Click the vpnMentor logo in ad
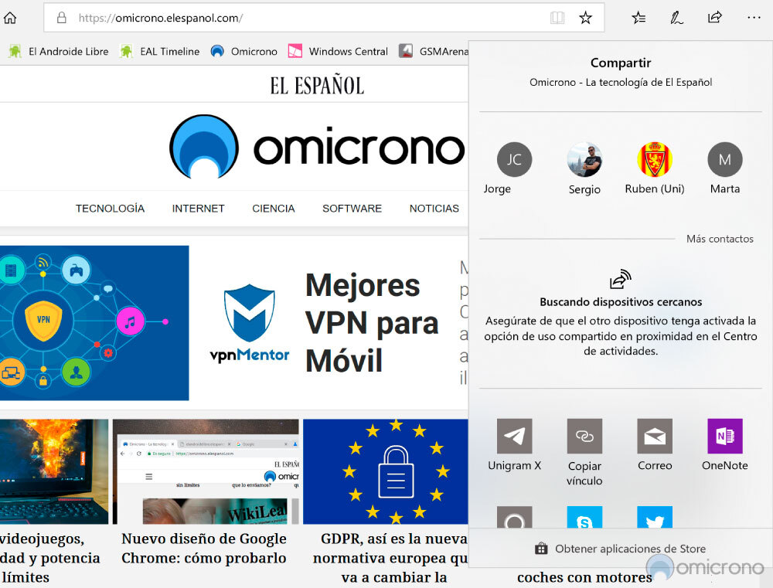The width and height of the screenshot is (773, 588). click(250, 323)
